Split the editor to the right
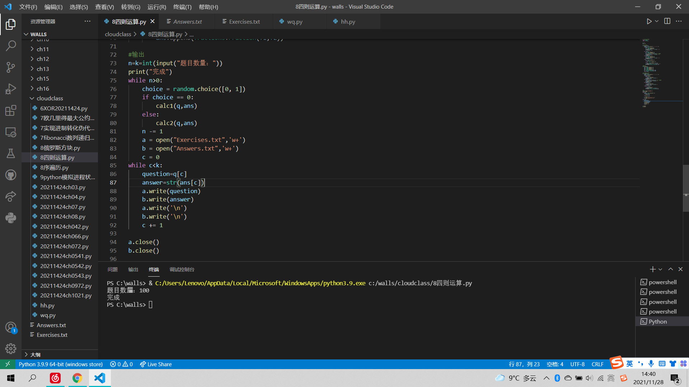 pyautogui.click(x=667, y=21)
